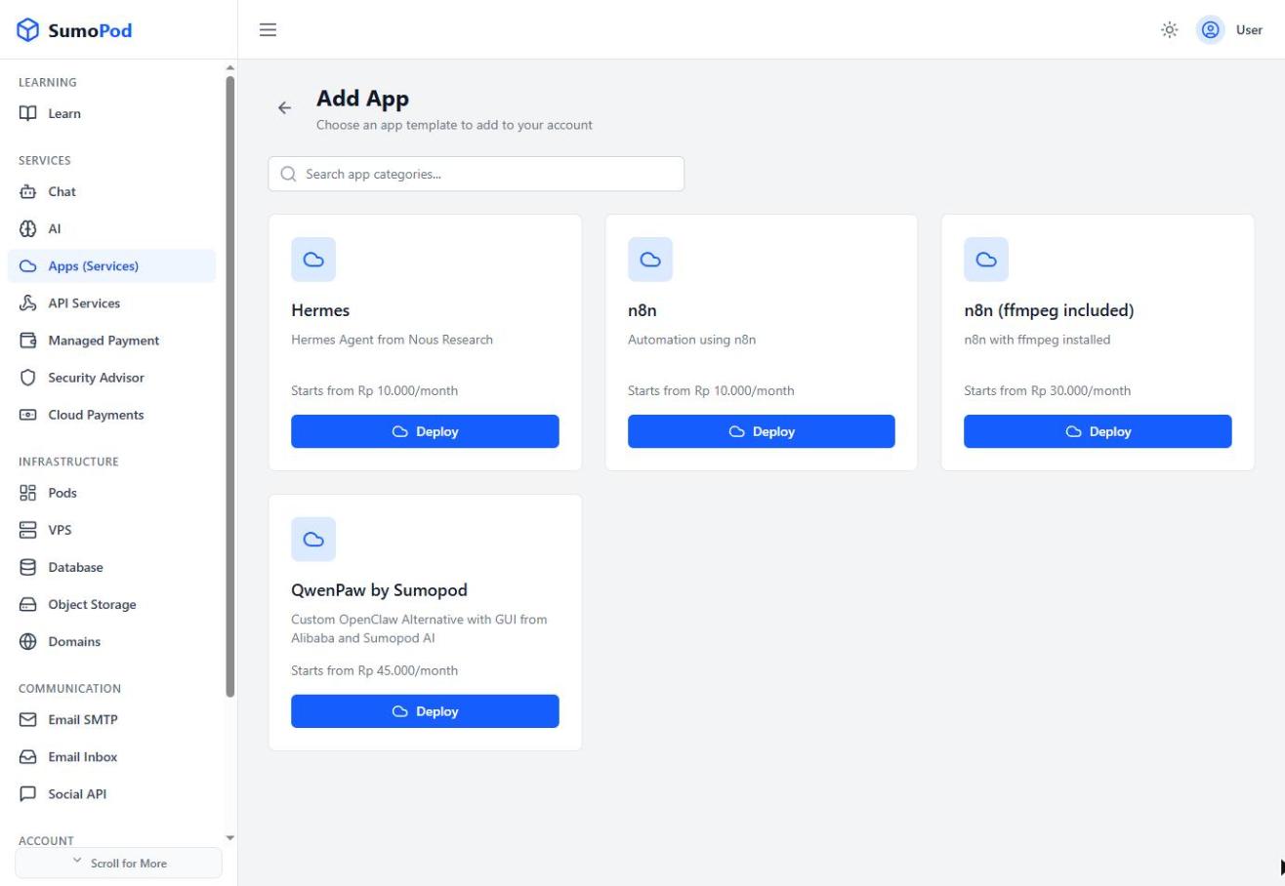Click the sidebar scroll up arrow

pos(230,67)
